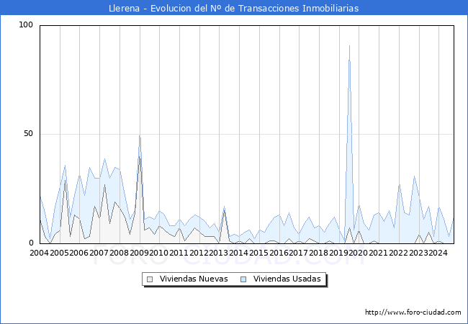
Task: Select the 2015 x-axis label
Action: [x=258, y=253]
